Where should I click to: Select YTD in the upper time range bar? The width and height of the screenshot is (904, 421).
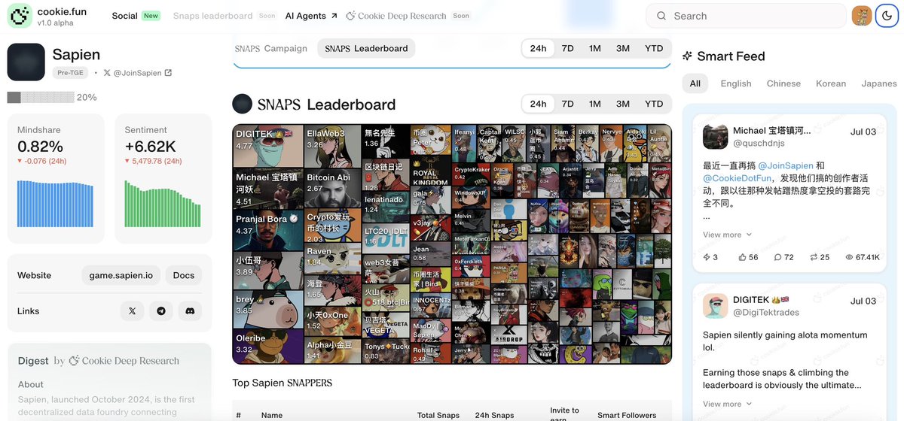(x=654, y=48)
